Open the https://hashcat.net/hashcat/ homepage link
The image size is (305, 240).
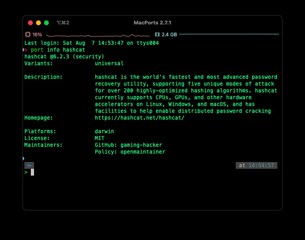click(x=139, y=118)
